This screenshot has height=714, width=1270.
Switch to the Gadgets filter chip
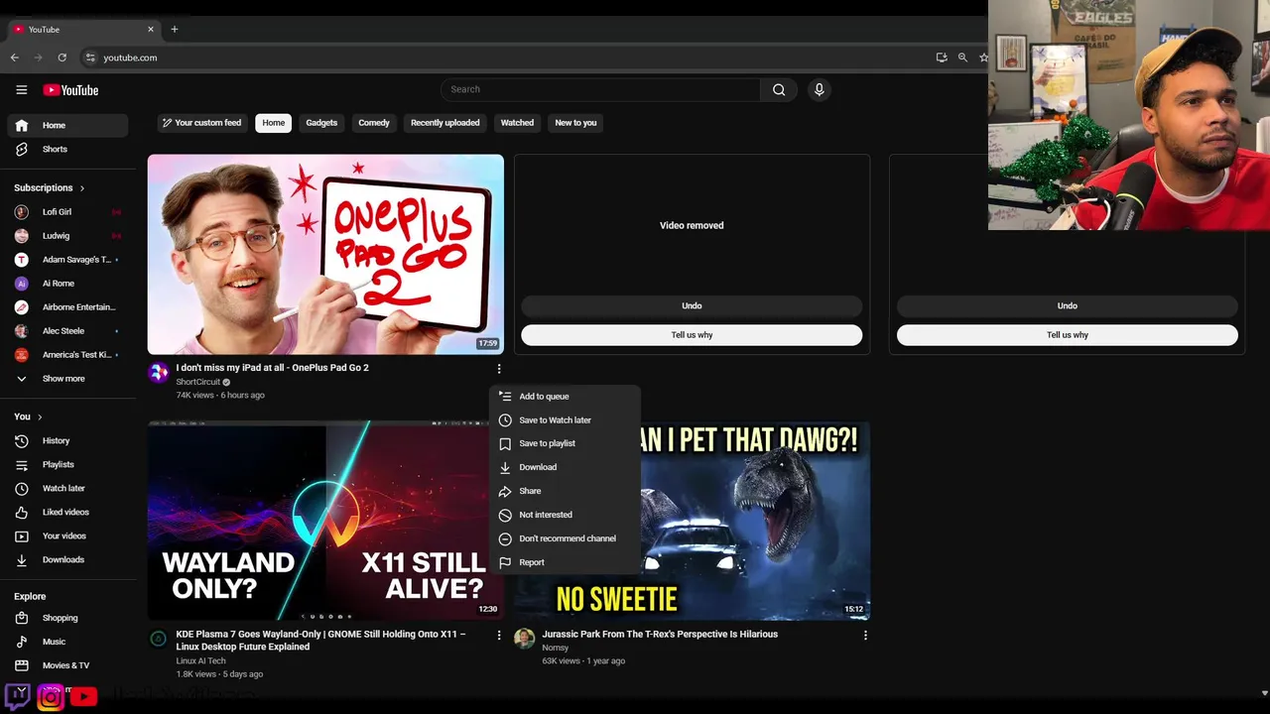321,123
